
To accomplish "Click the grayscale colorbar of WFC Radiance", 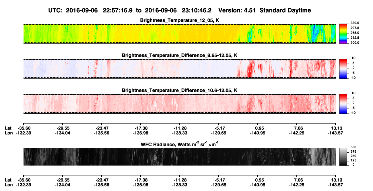I will [343, 157].
